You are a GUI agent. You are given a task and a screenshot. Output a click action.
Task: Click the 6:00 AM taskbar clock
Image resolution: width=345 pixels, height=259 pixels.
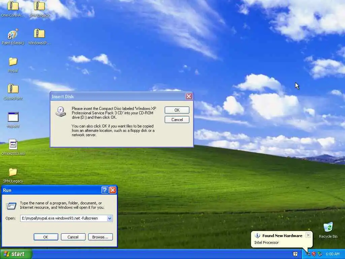tap(333, 254)
